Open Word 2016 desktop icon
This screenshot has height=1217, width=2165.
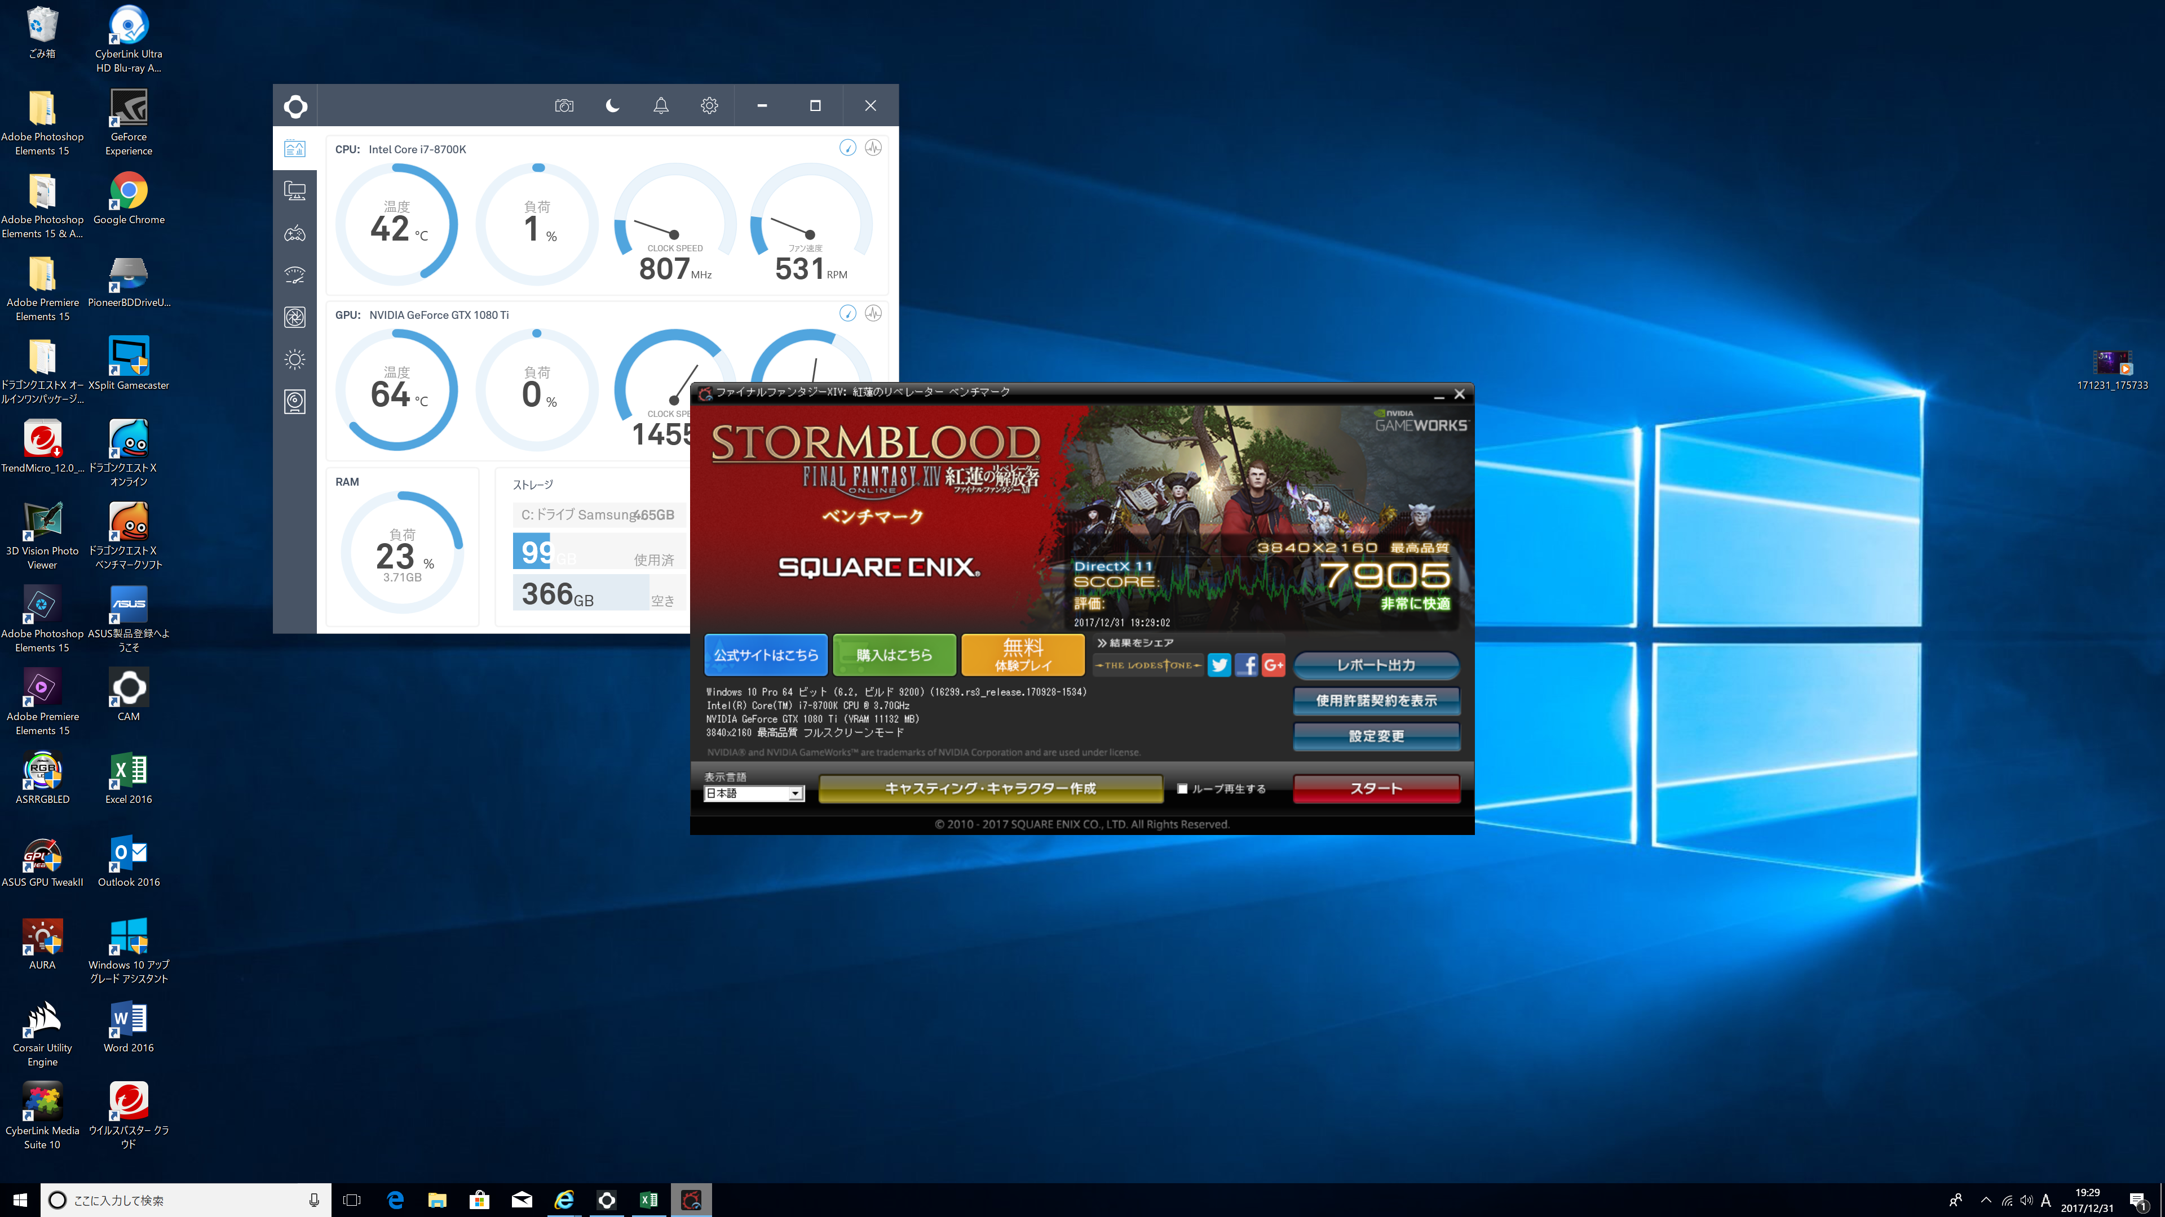click(129, 1027)
